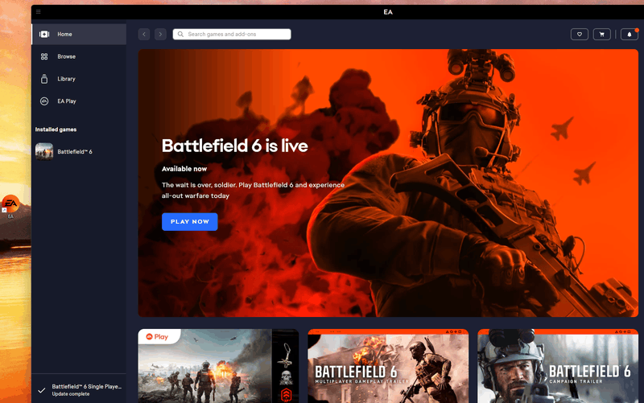The width and height of the screenshot is (644, 403).
Task: Click the Browse grid icon
Action: click(x=44, y=56)
